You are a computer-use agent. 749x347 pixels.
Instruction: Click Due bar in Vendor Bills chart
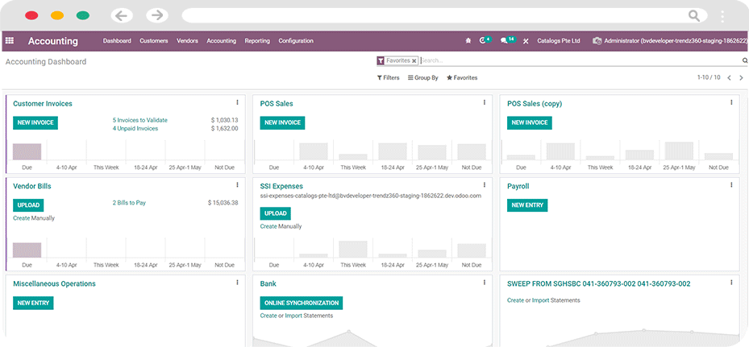[27, 250]
